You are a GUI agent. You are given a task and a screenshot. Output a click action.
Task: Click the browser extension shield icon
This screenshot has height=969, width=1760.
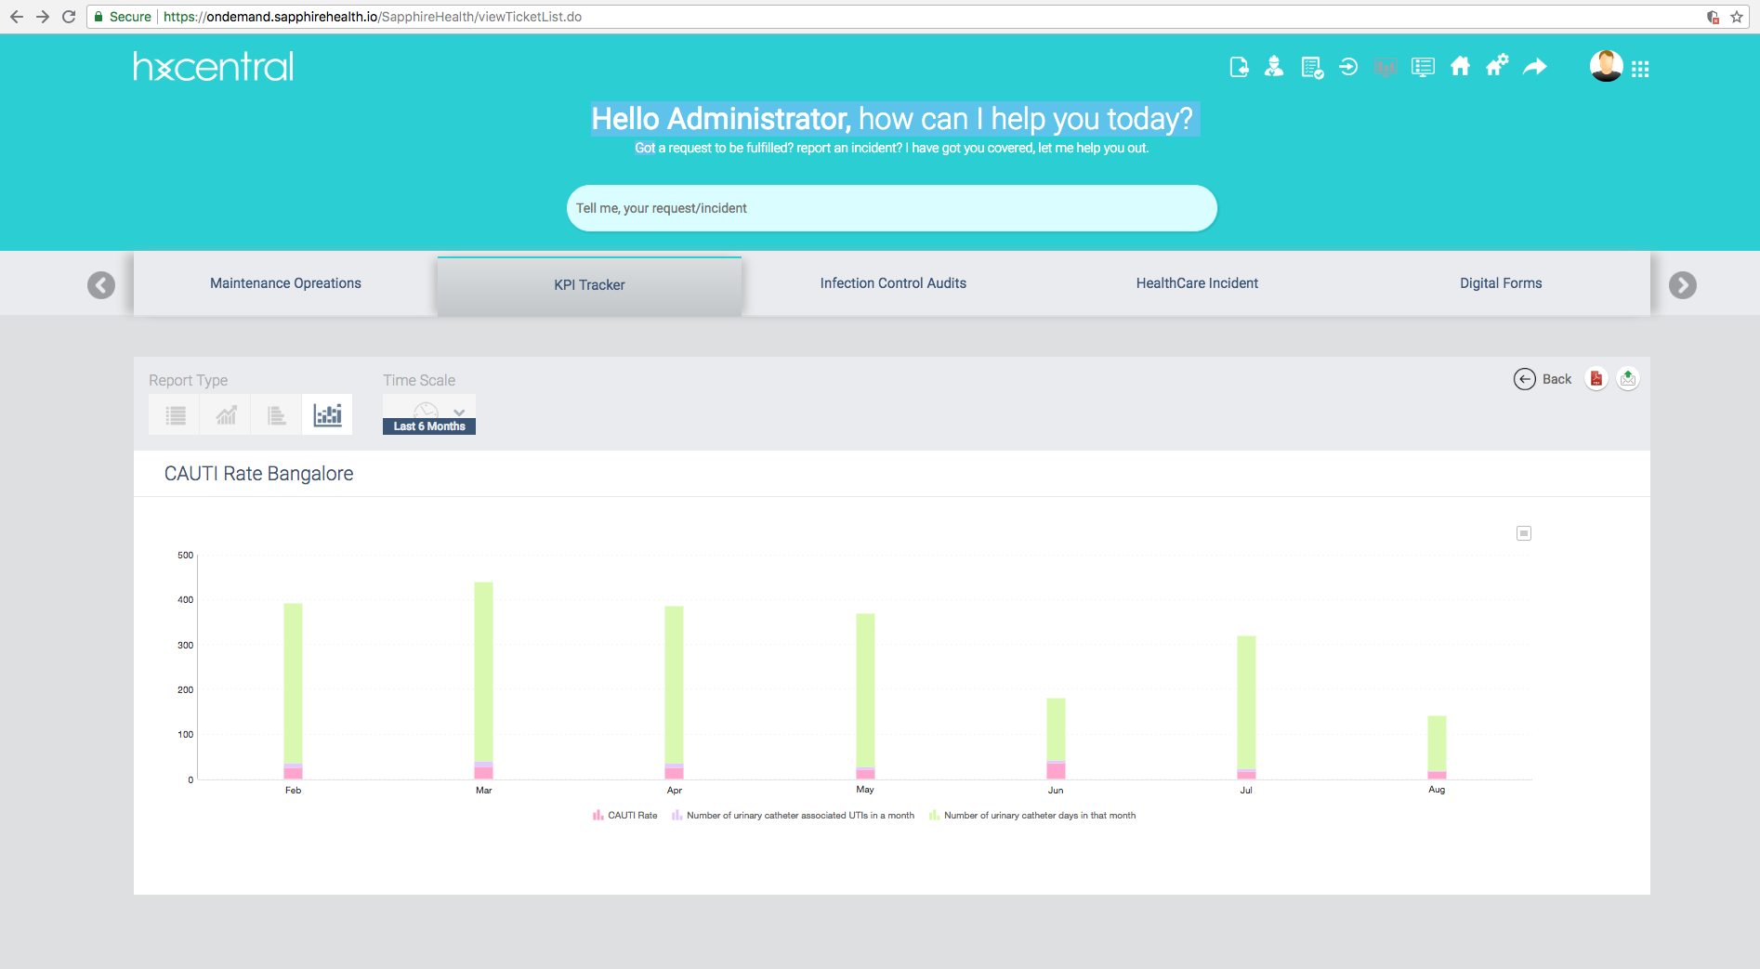tap(1713, 17)
